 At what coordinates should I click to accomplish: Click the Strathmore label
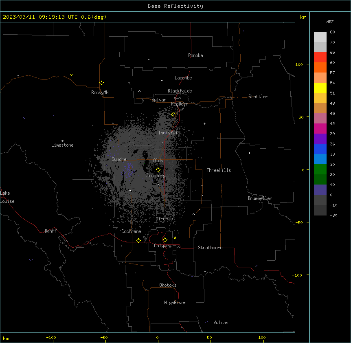pos(210,248)
